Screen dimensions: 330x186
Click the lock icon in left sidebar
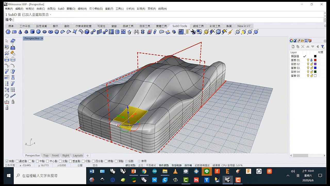(13, 102)
